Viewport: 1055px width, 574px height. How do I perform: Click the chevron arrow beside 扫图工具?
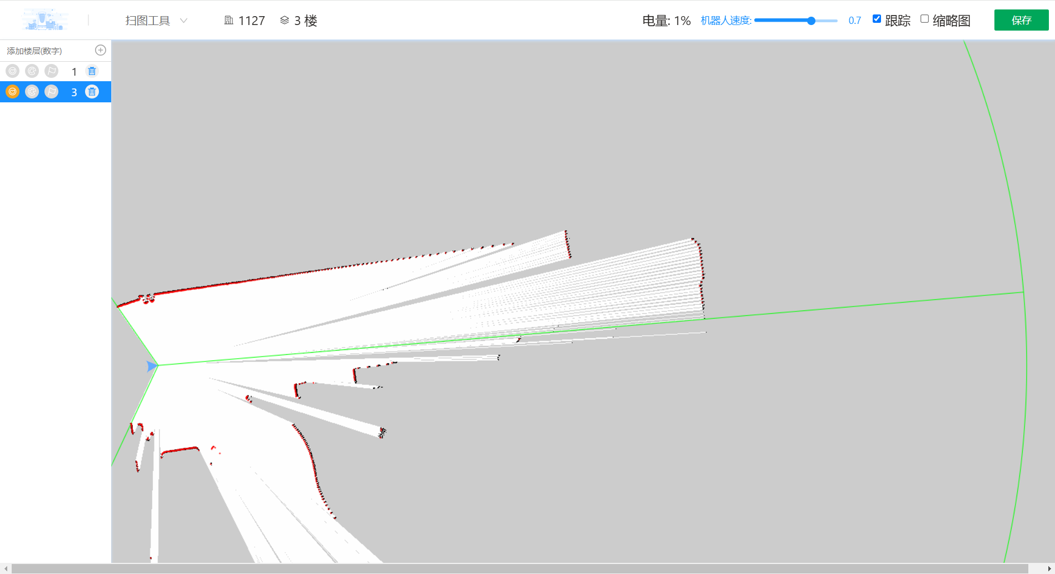point(183,21)
